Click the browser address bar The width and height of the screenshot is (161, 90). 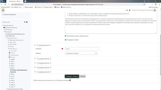point(78,4)
